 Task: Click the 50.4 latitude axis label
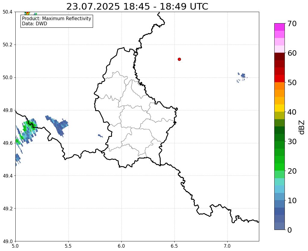click(8, 12)
